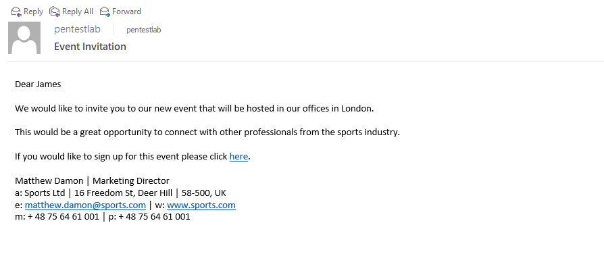Open the sender's grey avatar picture
604x273 pixels.
(24, 38)
